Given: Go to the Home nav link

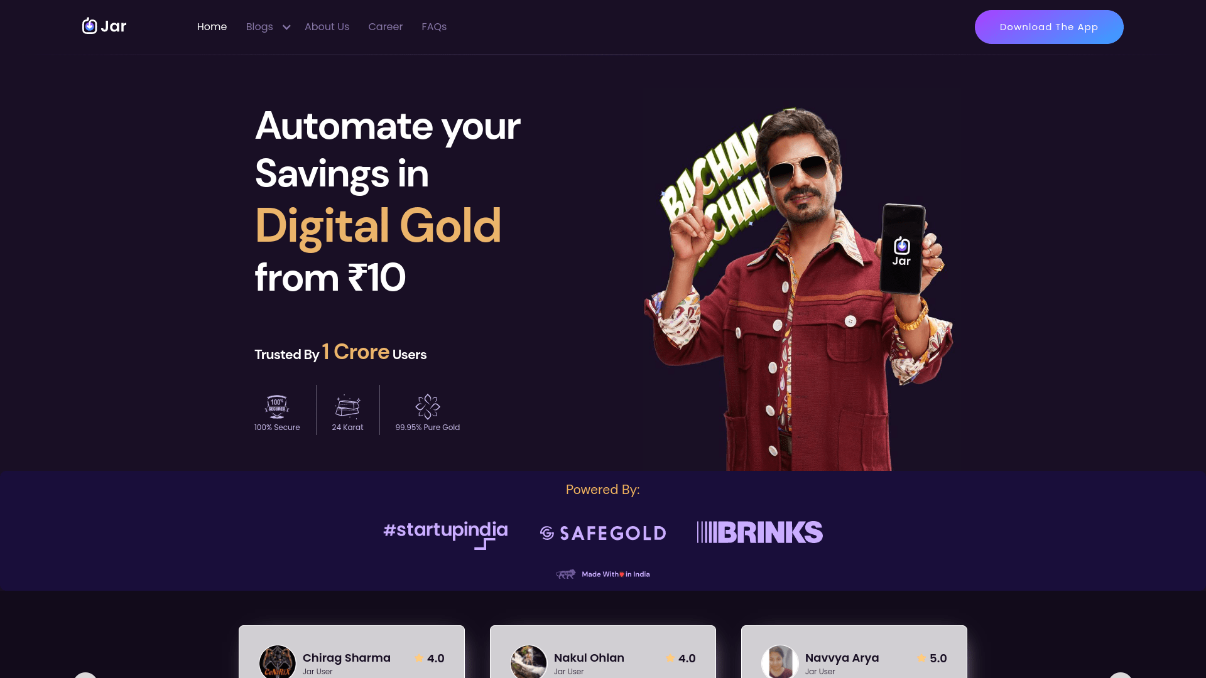Looking at the screenshot, I should (212, 27).
